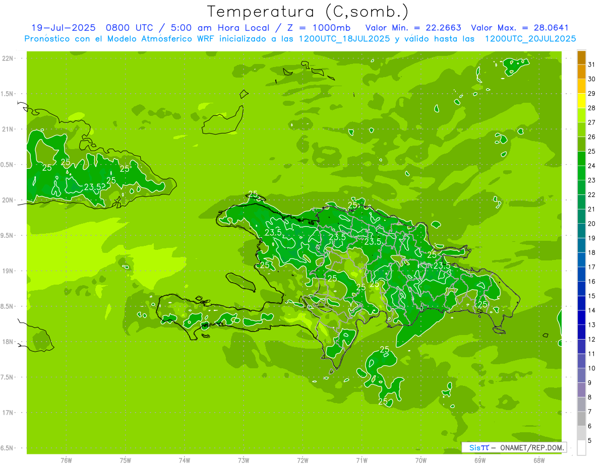605x467 pixels.
Task: Click the colorbar label '25'
Action: 592,151
